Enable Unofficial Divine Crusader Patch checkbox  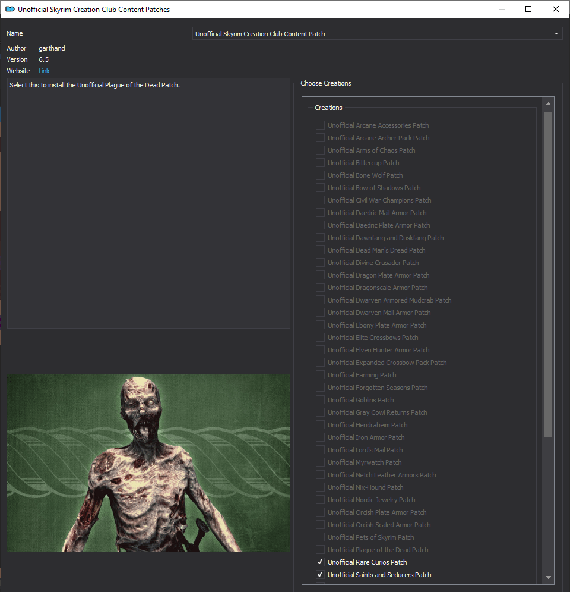[320, 262]
